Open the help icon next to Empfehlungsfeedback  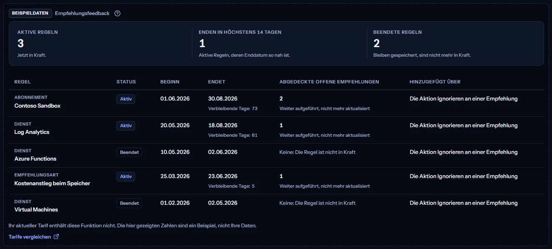point(117,13)
